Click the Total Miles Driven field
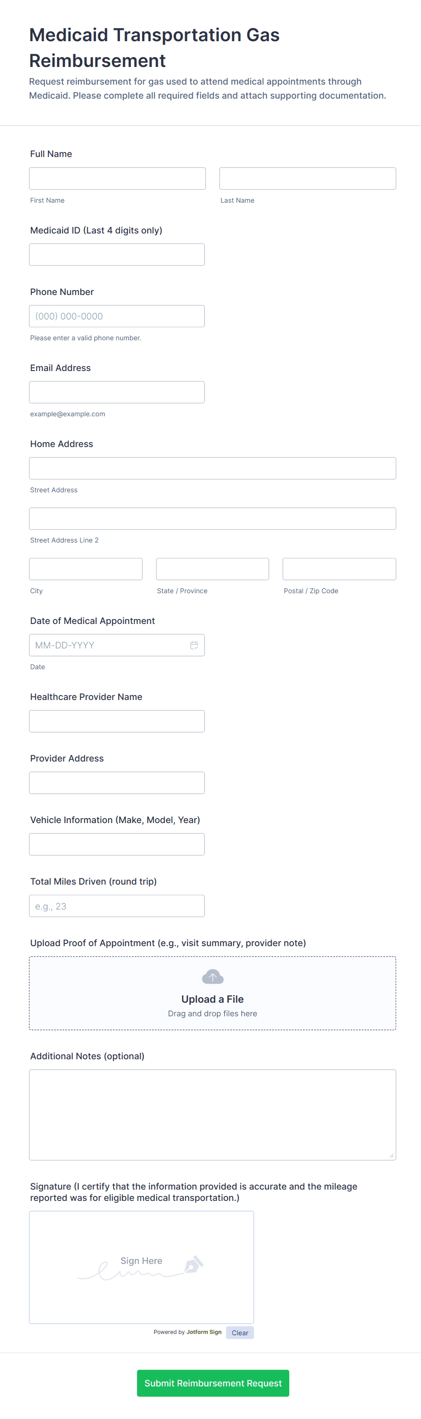The image size is (421, 1419). point(117,906)
